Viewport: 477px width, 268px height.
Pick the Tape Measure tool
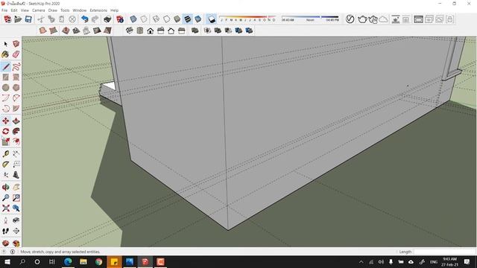pos(6,154)
